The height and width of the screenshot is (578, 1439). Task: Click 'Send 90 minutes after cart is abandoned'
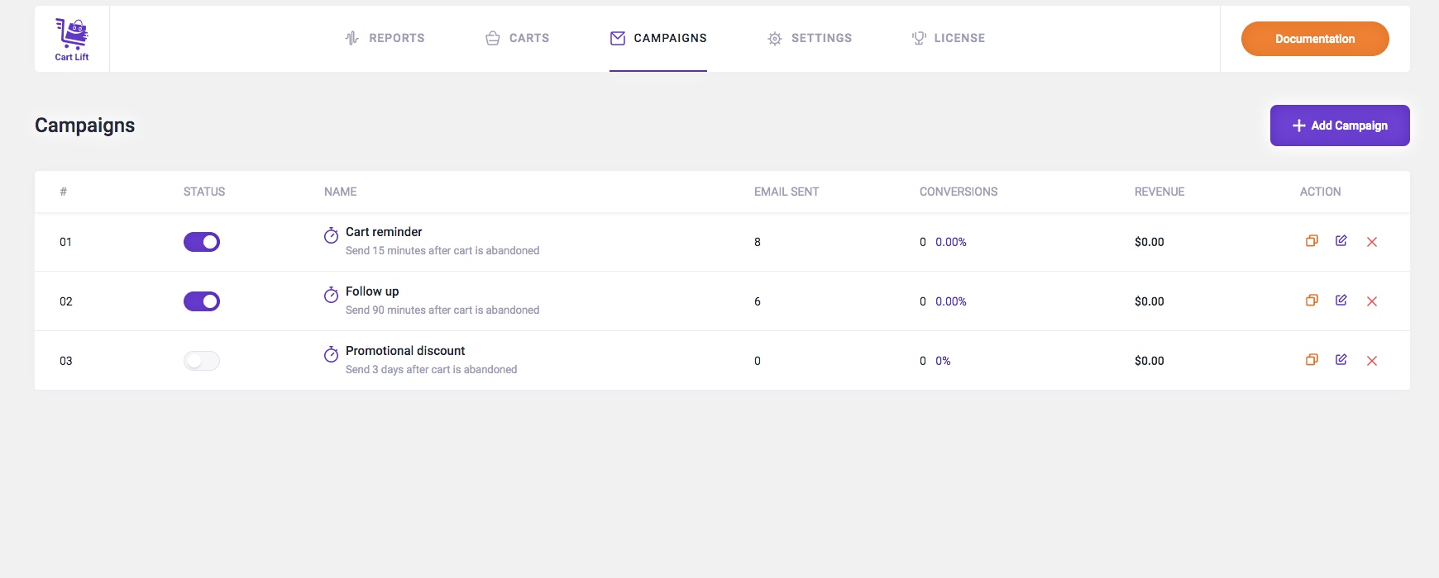click(x=442, y=310)
